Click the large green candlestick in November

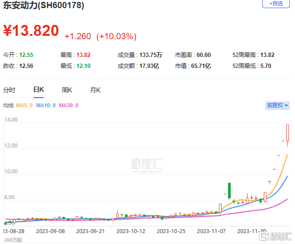[229, 190]
